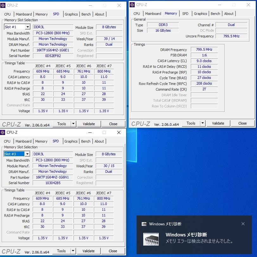
Task: Open Bench tab in bottom-left CPU-Z window
Action: [x=86, y=141]
